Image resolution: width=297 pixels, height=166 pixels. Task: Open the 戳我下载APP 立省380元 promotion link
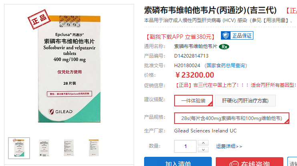coord(180,36)
